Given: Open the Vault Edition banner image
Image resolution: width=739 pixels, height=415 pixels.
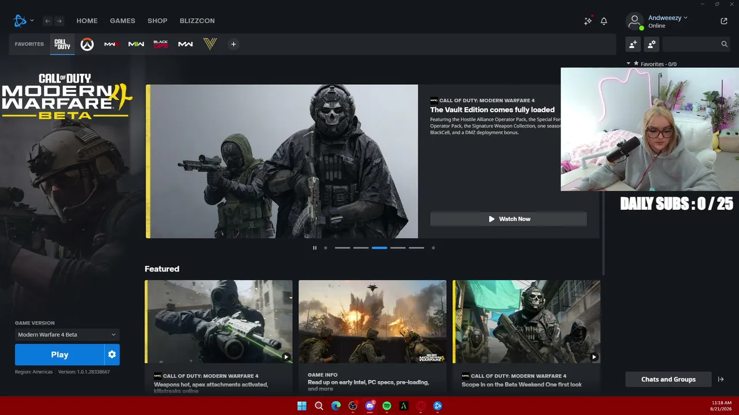Looking at the screenshot, I should click(283, 161).
